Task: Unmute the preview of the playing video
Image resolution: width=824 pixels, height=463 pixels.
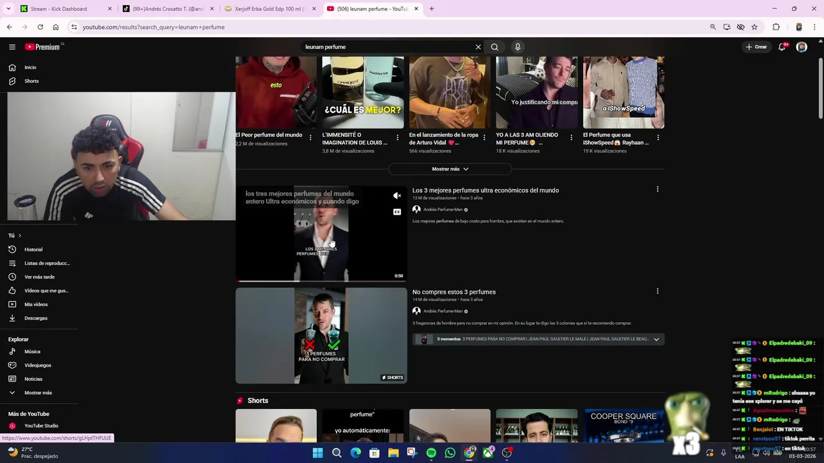Action: (x=397, y=195)
